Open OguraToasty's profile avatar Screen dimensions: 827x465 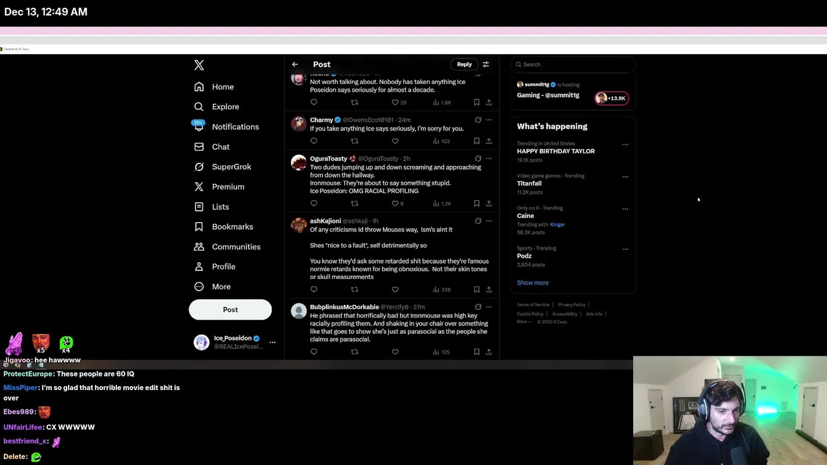point(298,163)
